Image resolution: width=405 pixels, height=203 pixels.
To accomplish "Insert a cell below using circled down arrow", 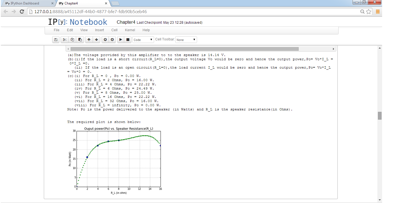I will pyautogui.click(x=112, y=40).
